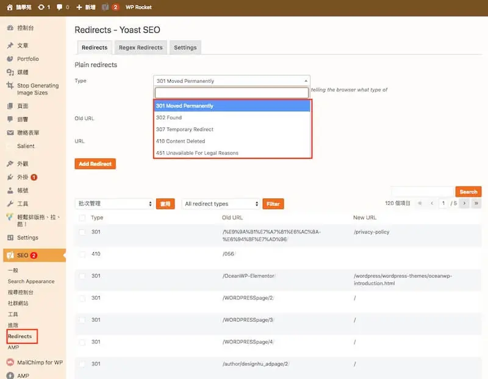This screenshot has height=379, width=488.
Task: Click the current page number field
Action: 443,204
